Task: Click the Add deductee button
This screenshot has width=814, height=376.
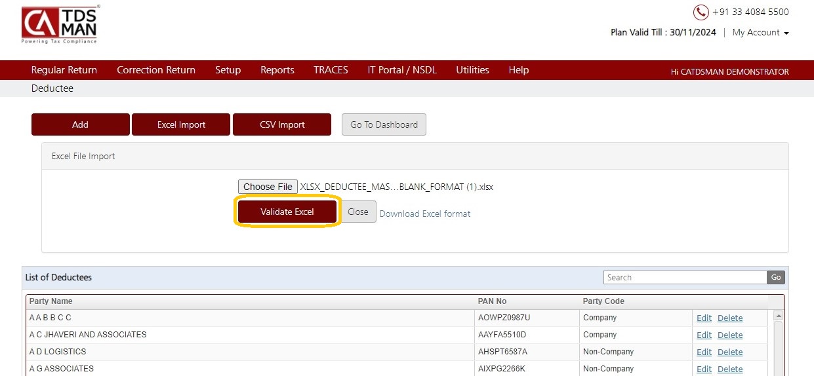Action: tap(81, 124)
